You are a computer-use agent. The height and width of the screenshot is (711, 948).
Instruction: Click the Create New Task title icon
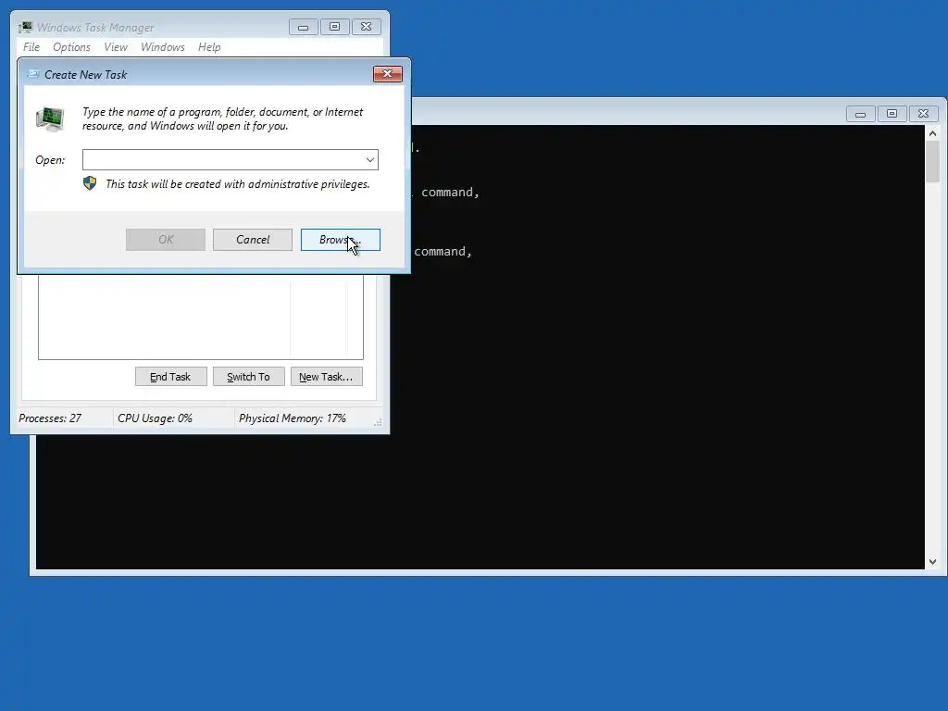point(33,74)
